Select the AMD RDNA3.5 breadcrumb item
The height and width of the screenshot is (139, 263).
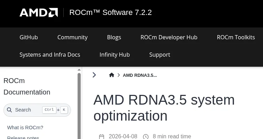tap(140, 75)
